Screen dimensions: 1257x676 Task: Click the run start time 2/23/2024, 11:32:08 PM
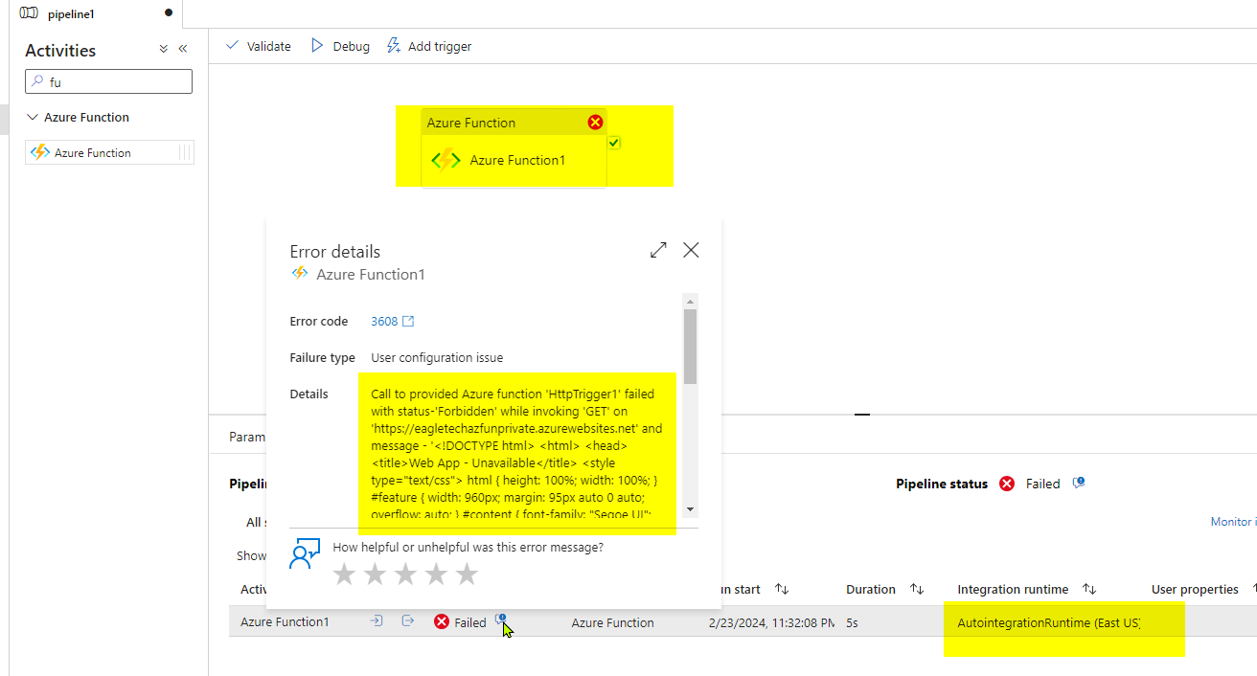tap(770, 622)
